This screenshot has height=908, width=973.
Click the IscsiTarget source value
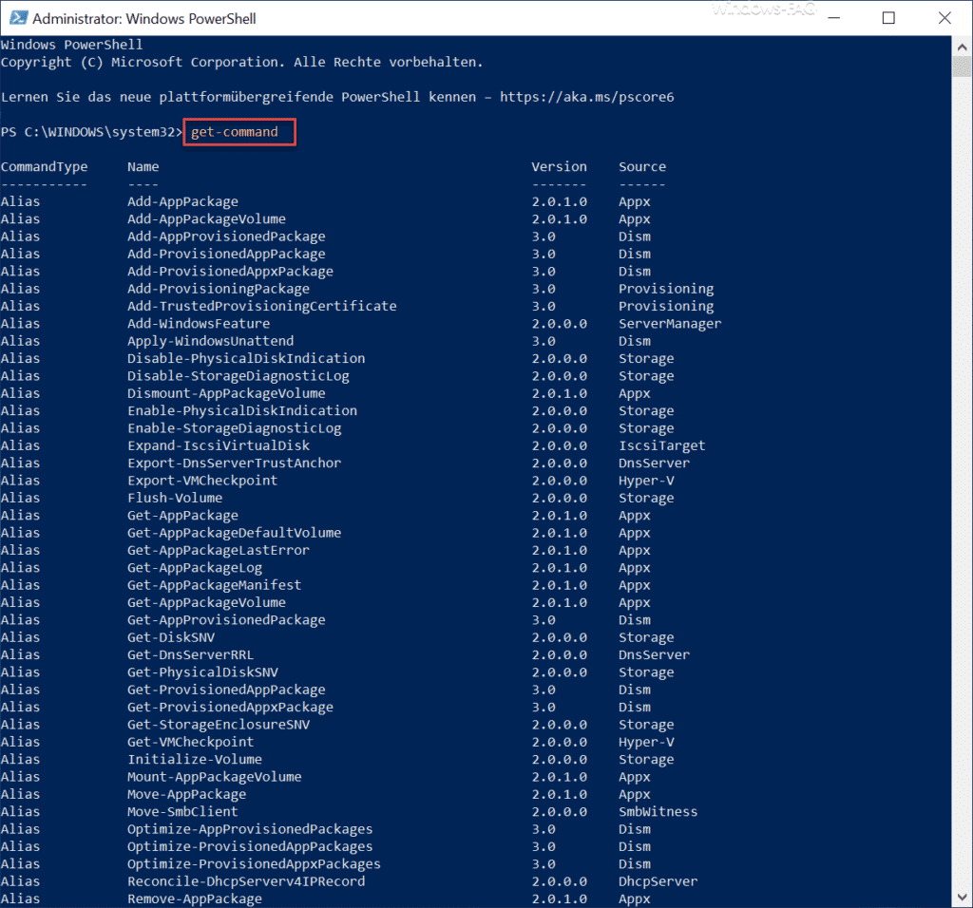tap(661, 445)
